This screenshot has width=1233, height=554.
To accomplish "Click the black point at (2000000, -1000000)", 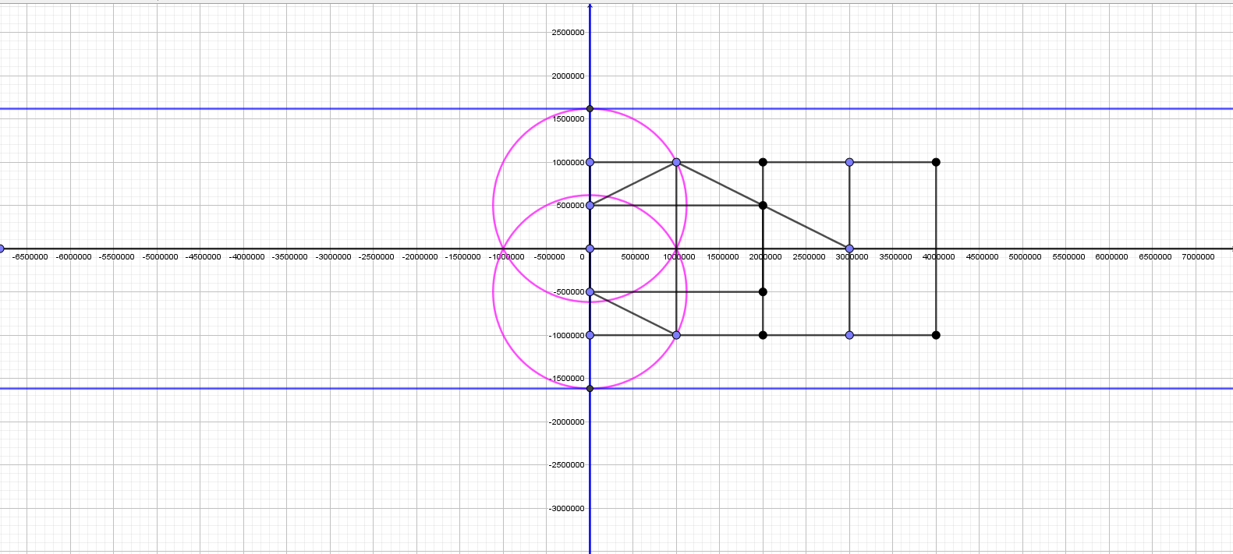I will (763, 335).
